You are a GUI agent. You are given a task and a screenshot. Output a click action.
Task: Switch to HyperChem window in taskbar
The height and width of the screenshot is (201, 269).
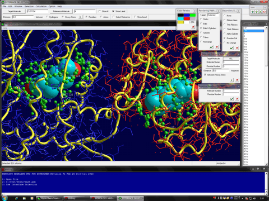pyautogui.click(x=49, y=198)
